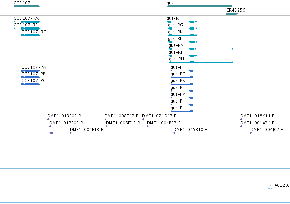The image size is (290, 204).
Task: Select transcript gus-RG
Action: point(183,29)
